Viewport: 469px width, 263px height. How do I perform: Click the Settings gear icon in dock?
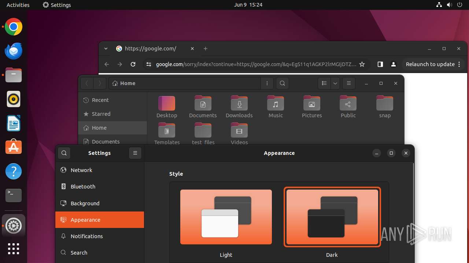[x=14, y=226]
